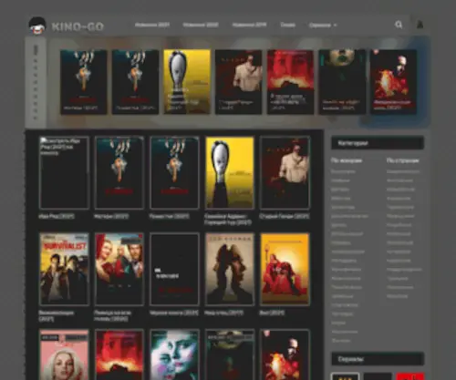The width and height of the screenshot is (456, 380).
Task: Open the nav item between Новинки 2019 and Сериалы
Action: (x=287, y=25)
